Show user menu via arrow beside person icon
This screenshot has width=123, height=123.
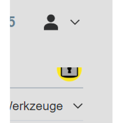tap(75, 22)
